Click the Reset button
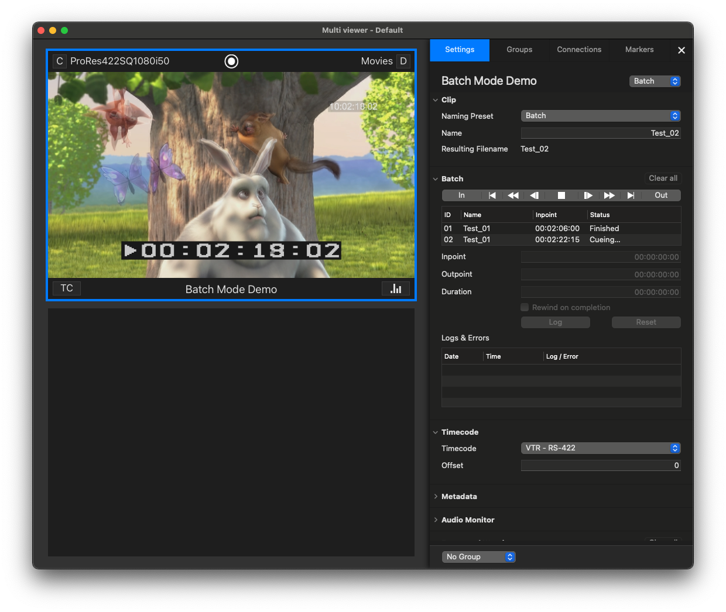 click(x=646, y=322)
